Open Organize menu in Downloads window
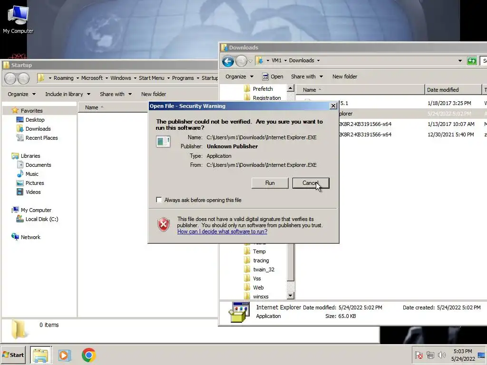 [239, 77]
